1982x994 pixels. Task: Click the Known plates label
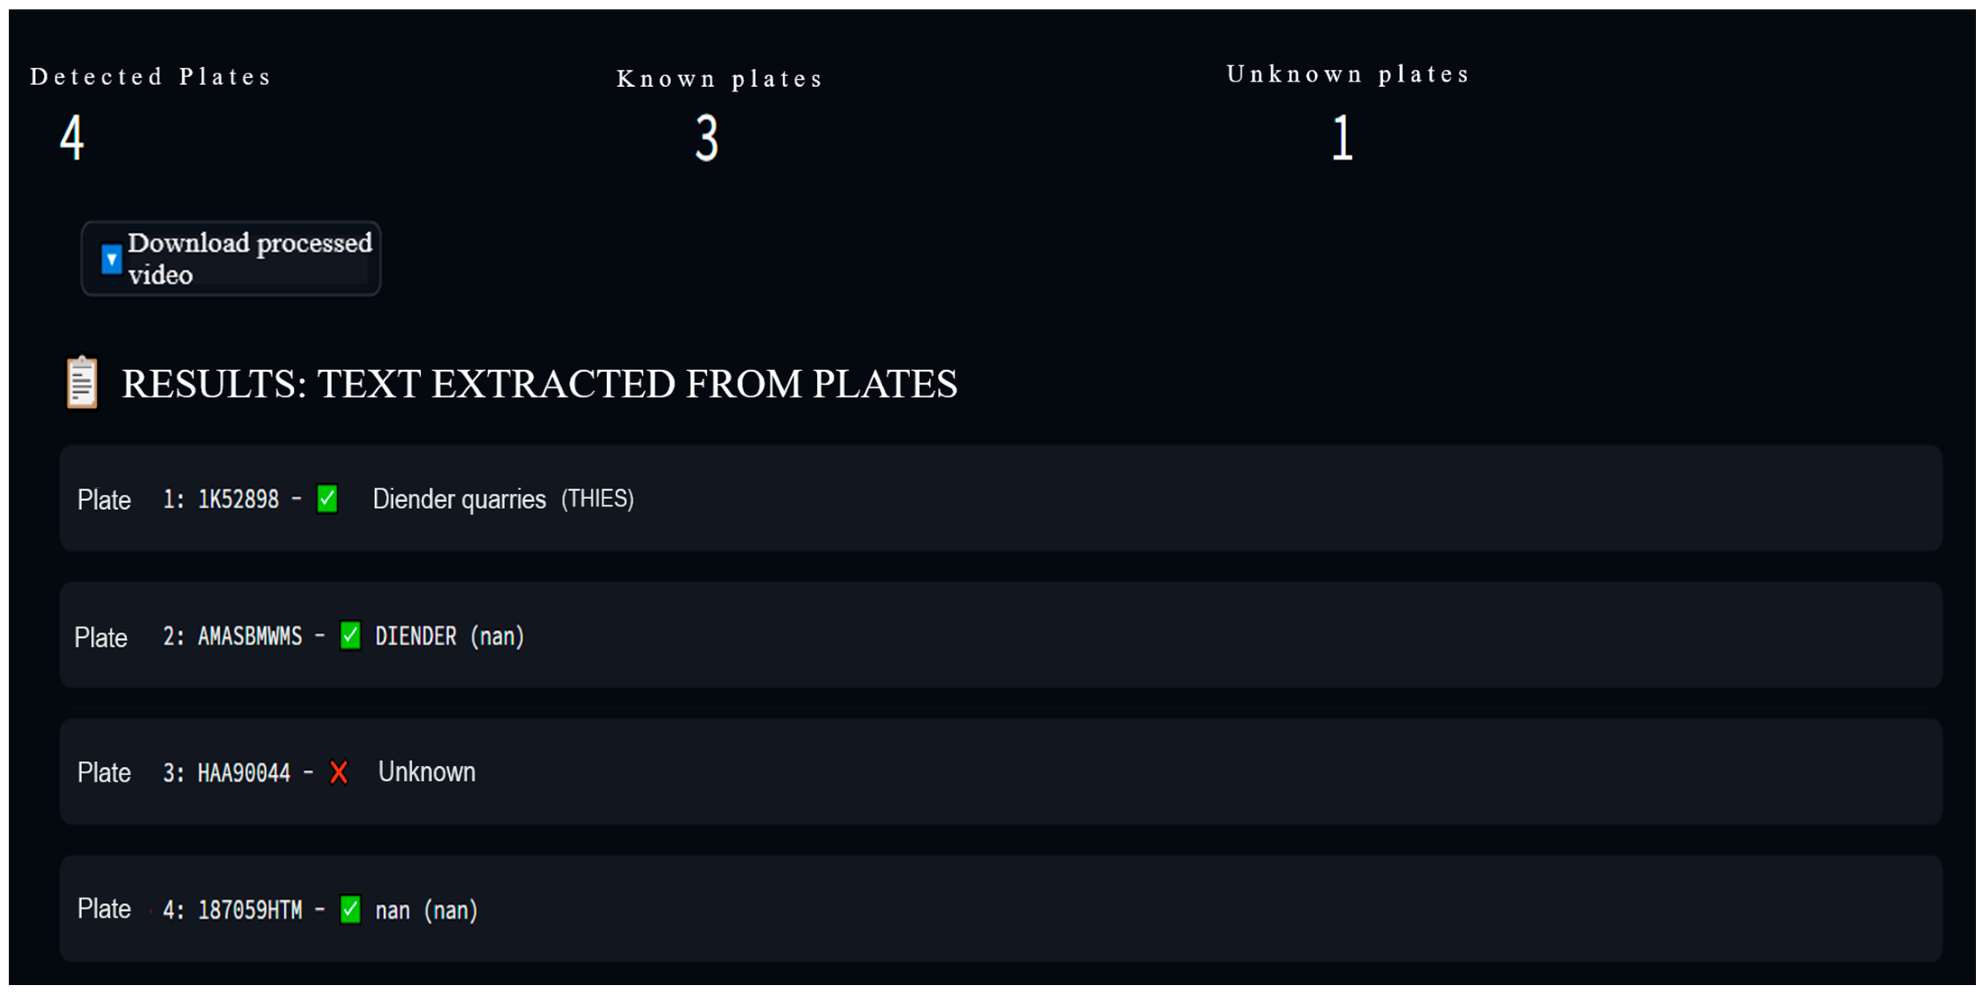(x=720, y=78)
